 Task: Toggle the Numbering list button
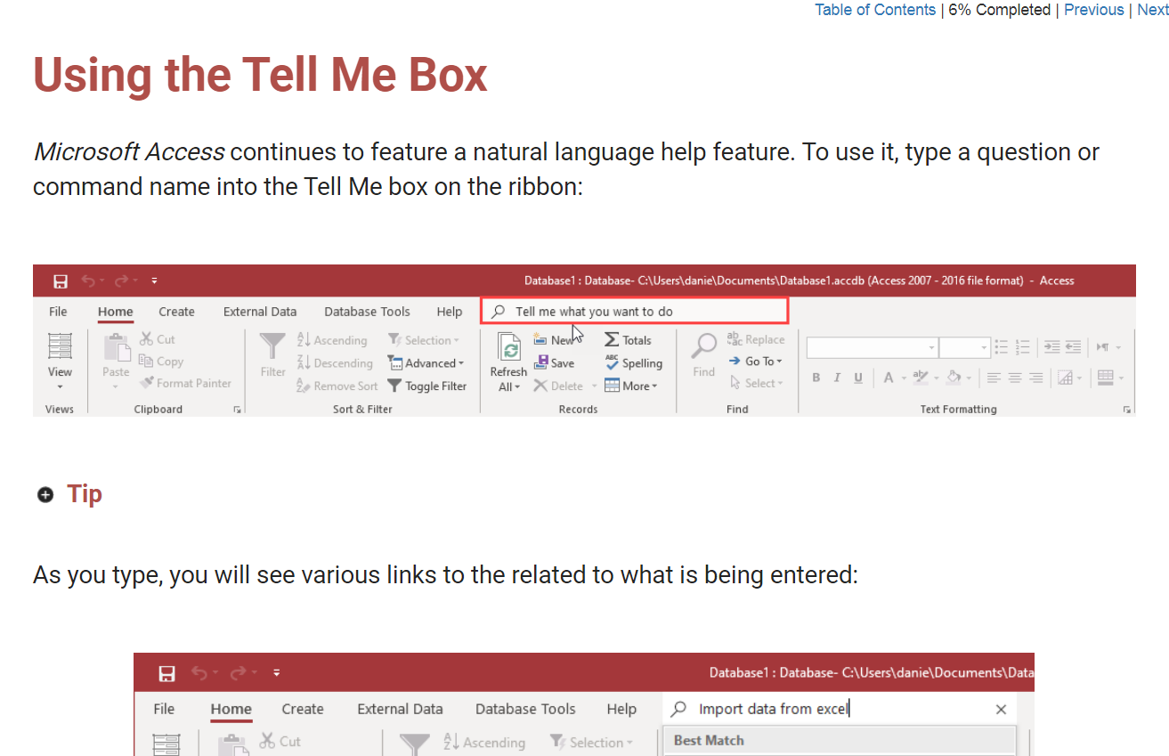[x=1023, y=347]
